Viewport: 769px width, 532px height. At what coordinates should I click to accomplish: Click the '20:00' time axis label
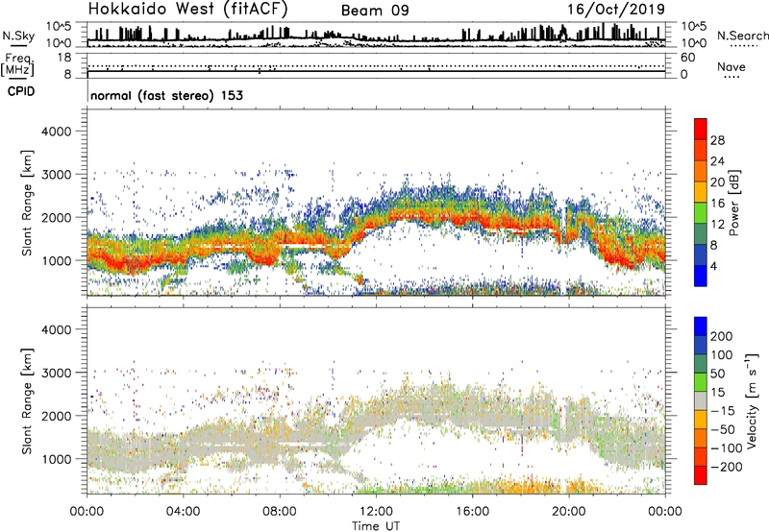(568, 512)
